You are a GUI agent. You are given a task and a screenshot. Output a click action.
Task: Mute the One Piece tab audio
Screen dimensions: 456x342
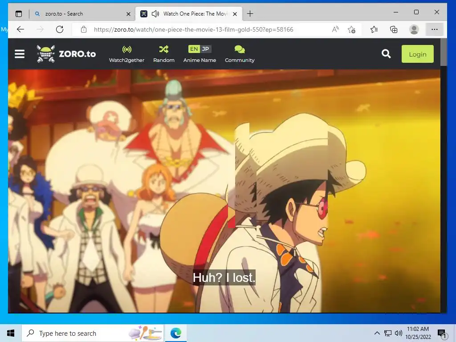pos(155,14)
